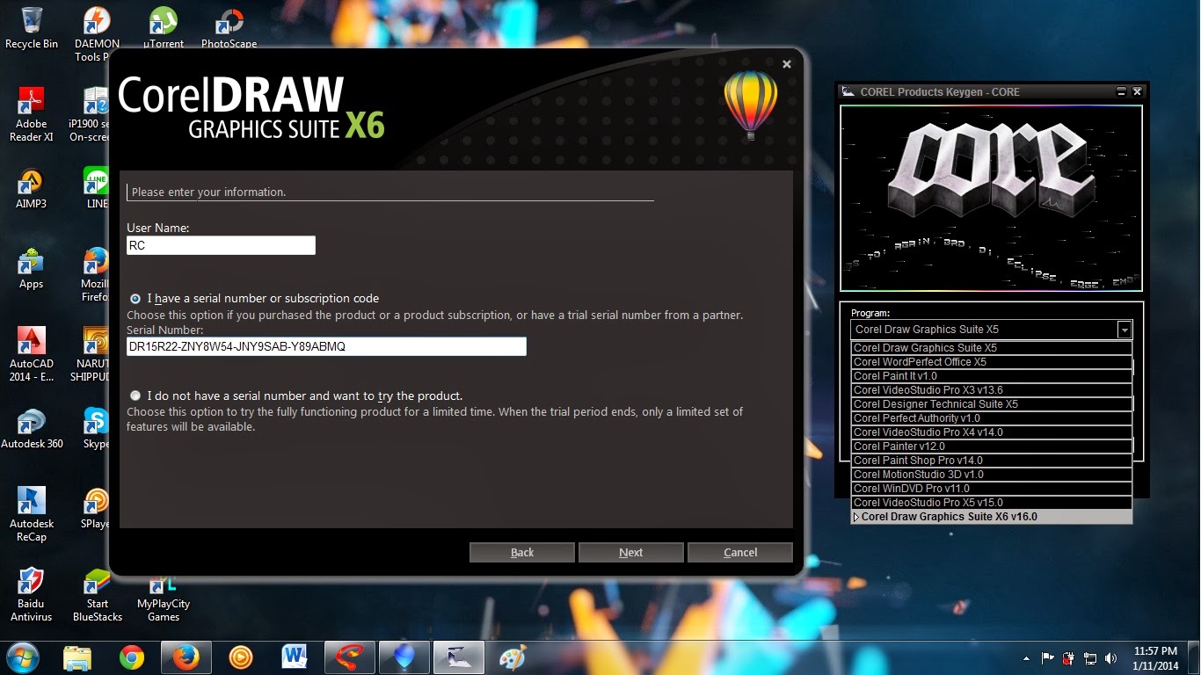Screen dimensions: 1201x675
Task: Click the battery power icon in tray
Action: tap(1069, 657)
